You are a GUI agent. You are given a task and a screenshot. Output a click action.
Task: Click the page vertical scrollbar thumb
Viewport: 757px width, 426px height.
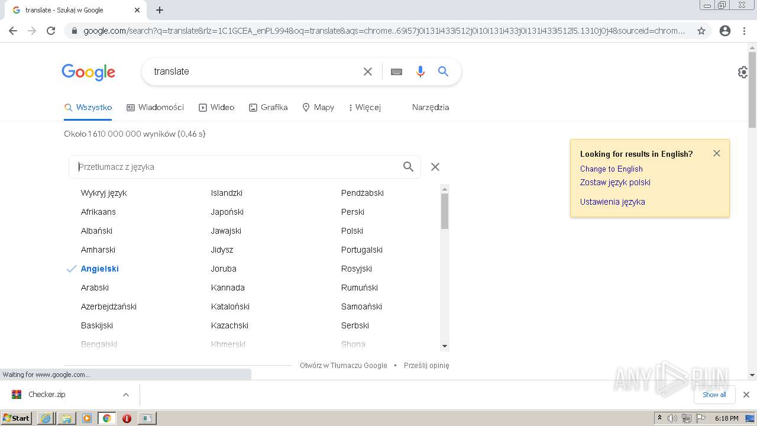(x=752, y=90)
